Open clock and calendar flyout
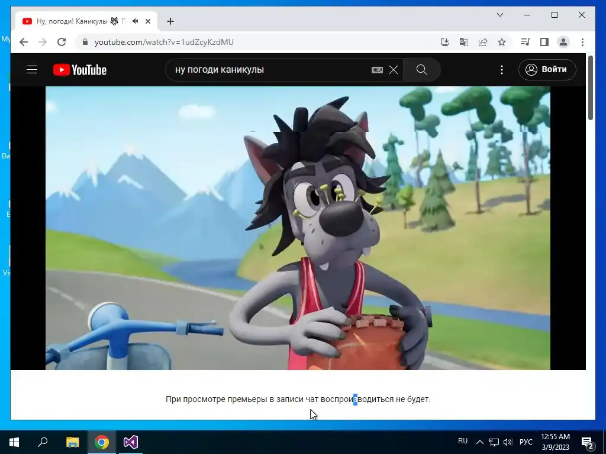 555,442
